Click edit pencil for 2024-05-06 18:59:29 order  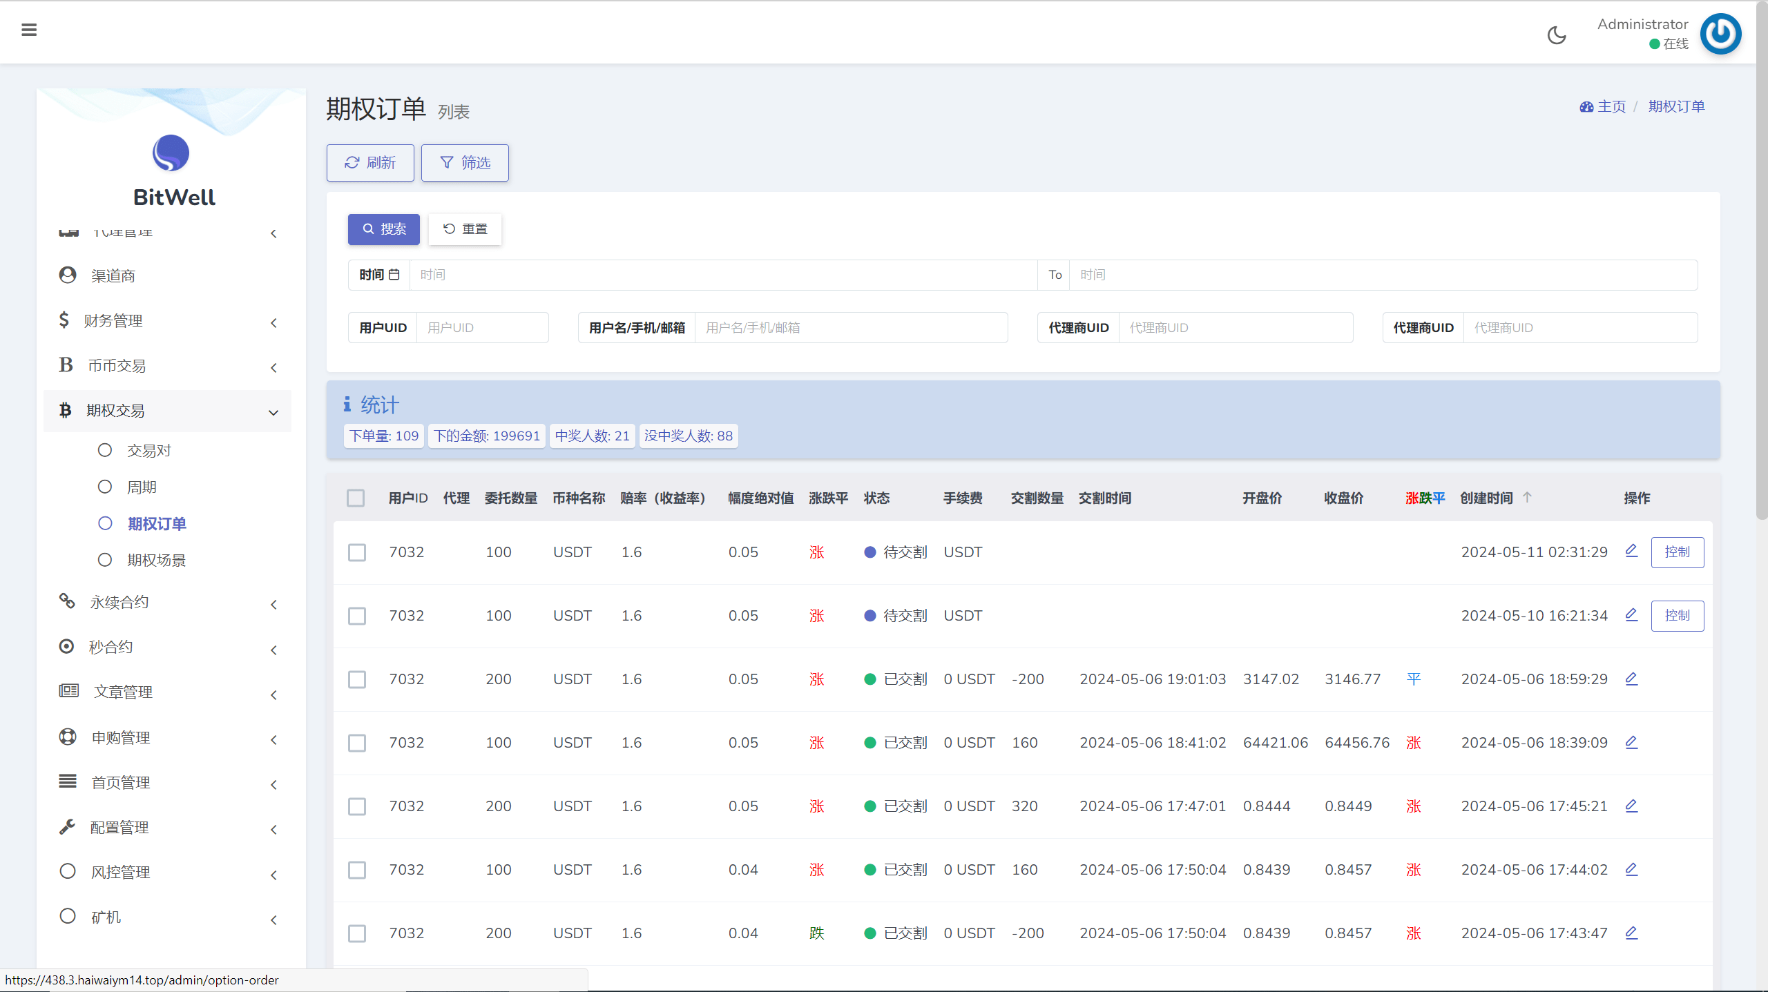point(1631,678)
